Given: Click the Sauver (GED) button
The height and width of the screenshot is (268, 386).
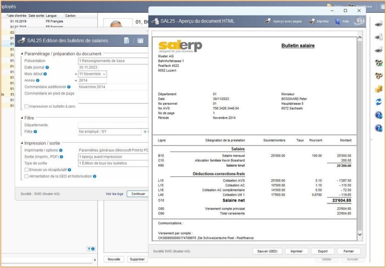Looking at the screenshot, I should (267, 251).
